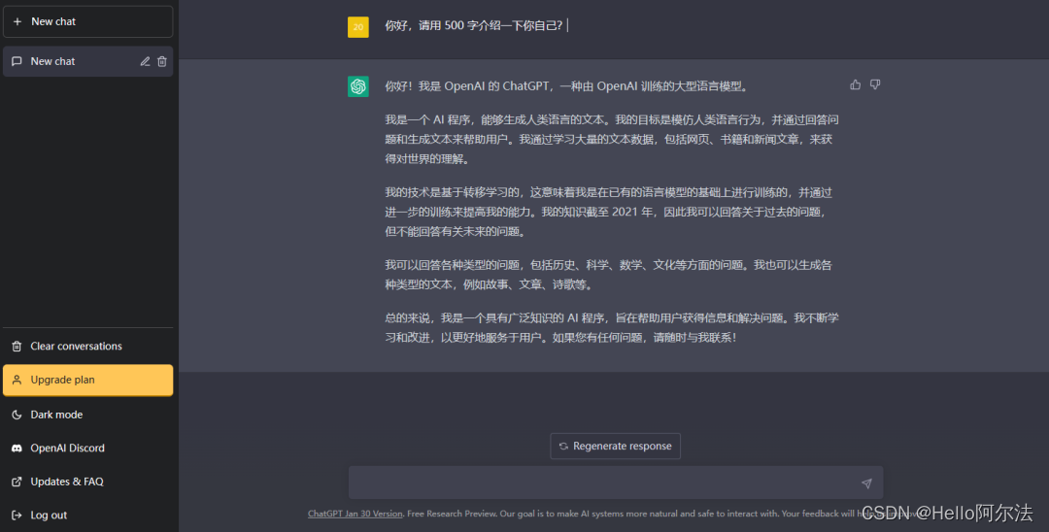Click the moon icon beside Dark mode

coord(17,415)
